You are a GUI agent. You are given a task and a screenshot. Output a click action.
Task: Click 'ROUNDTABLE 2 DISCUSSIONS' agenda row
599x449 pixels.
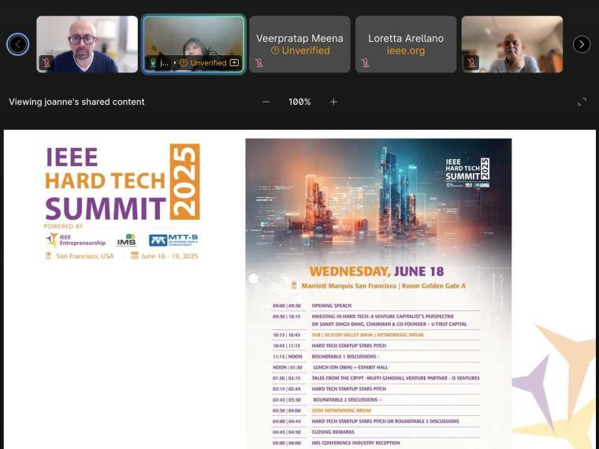375,399
